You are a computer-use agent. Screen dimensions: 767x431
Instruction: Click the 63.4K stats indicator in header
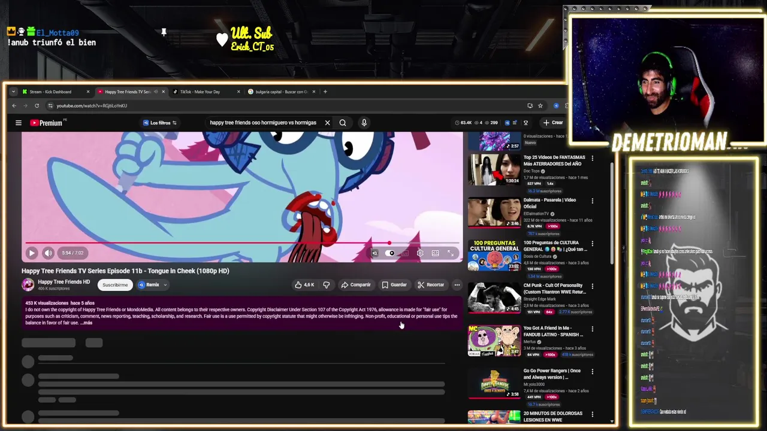coord(464,123)
